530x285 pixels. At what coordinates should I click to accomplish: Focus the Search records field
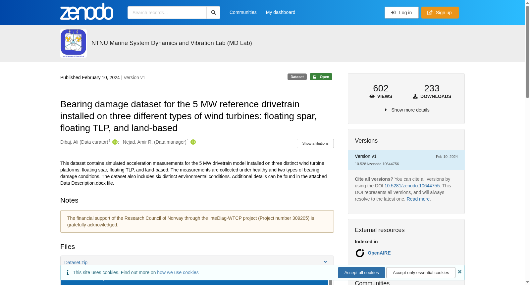[x=167, y=13]
